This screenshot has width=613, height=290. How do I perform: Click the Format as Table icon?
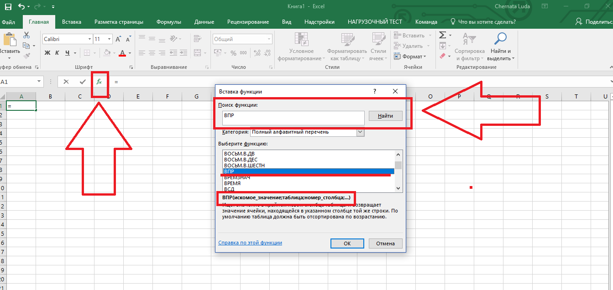(x=347, y=39)
